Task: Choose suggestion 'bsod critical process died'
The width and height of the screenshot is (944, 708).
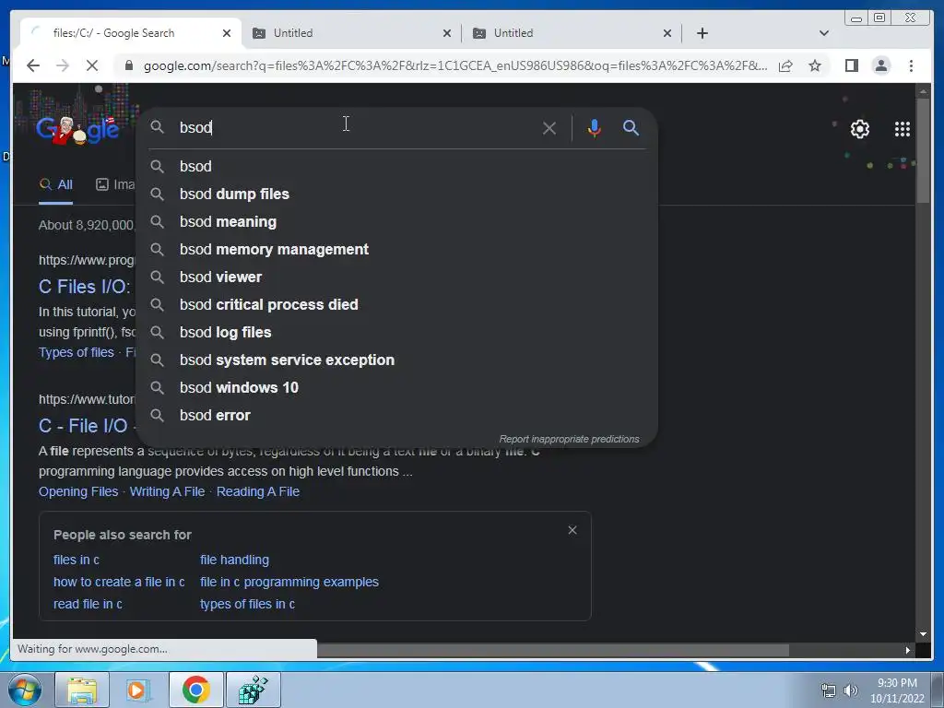Action: (396, 304)
